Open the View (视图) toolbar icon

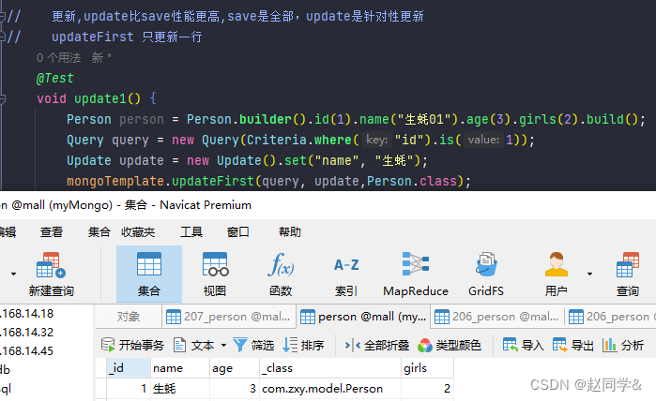(215, 274)
